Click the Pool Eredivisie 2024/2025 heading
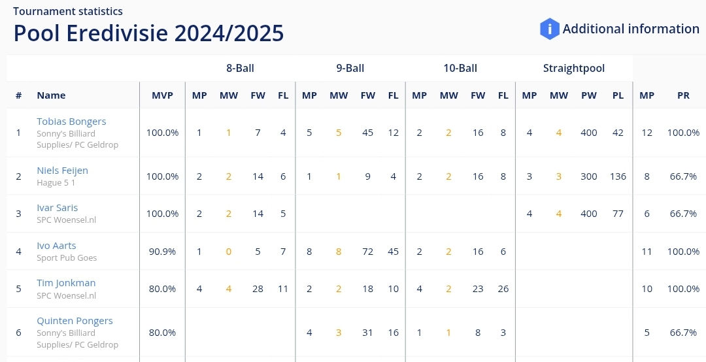 tap(148, 33)
